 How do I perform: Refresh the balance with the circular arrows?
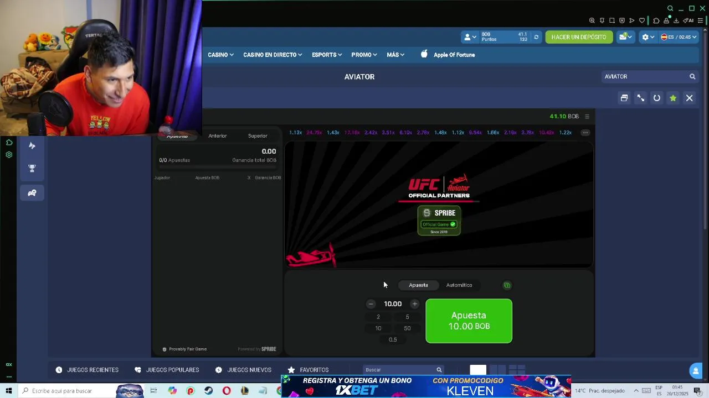pyautogui.click(x=536, y=37)
